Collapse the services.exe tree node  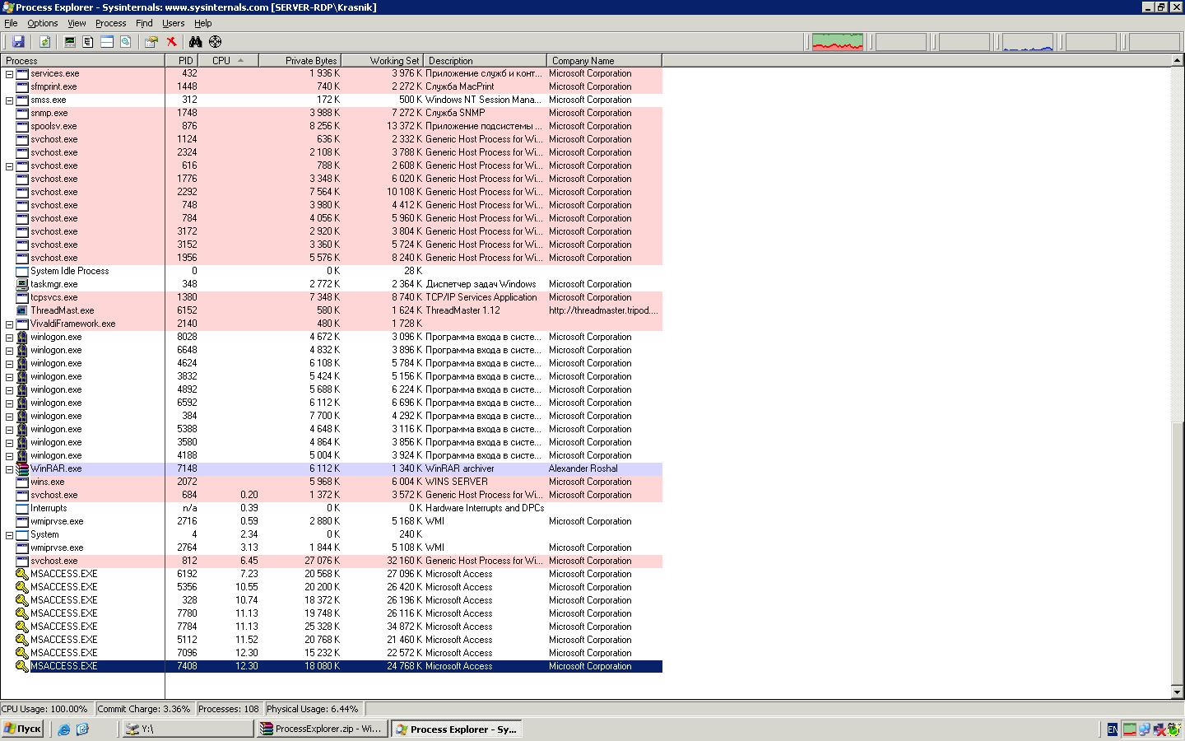[10, 74]
